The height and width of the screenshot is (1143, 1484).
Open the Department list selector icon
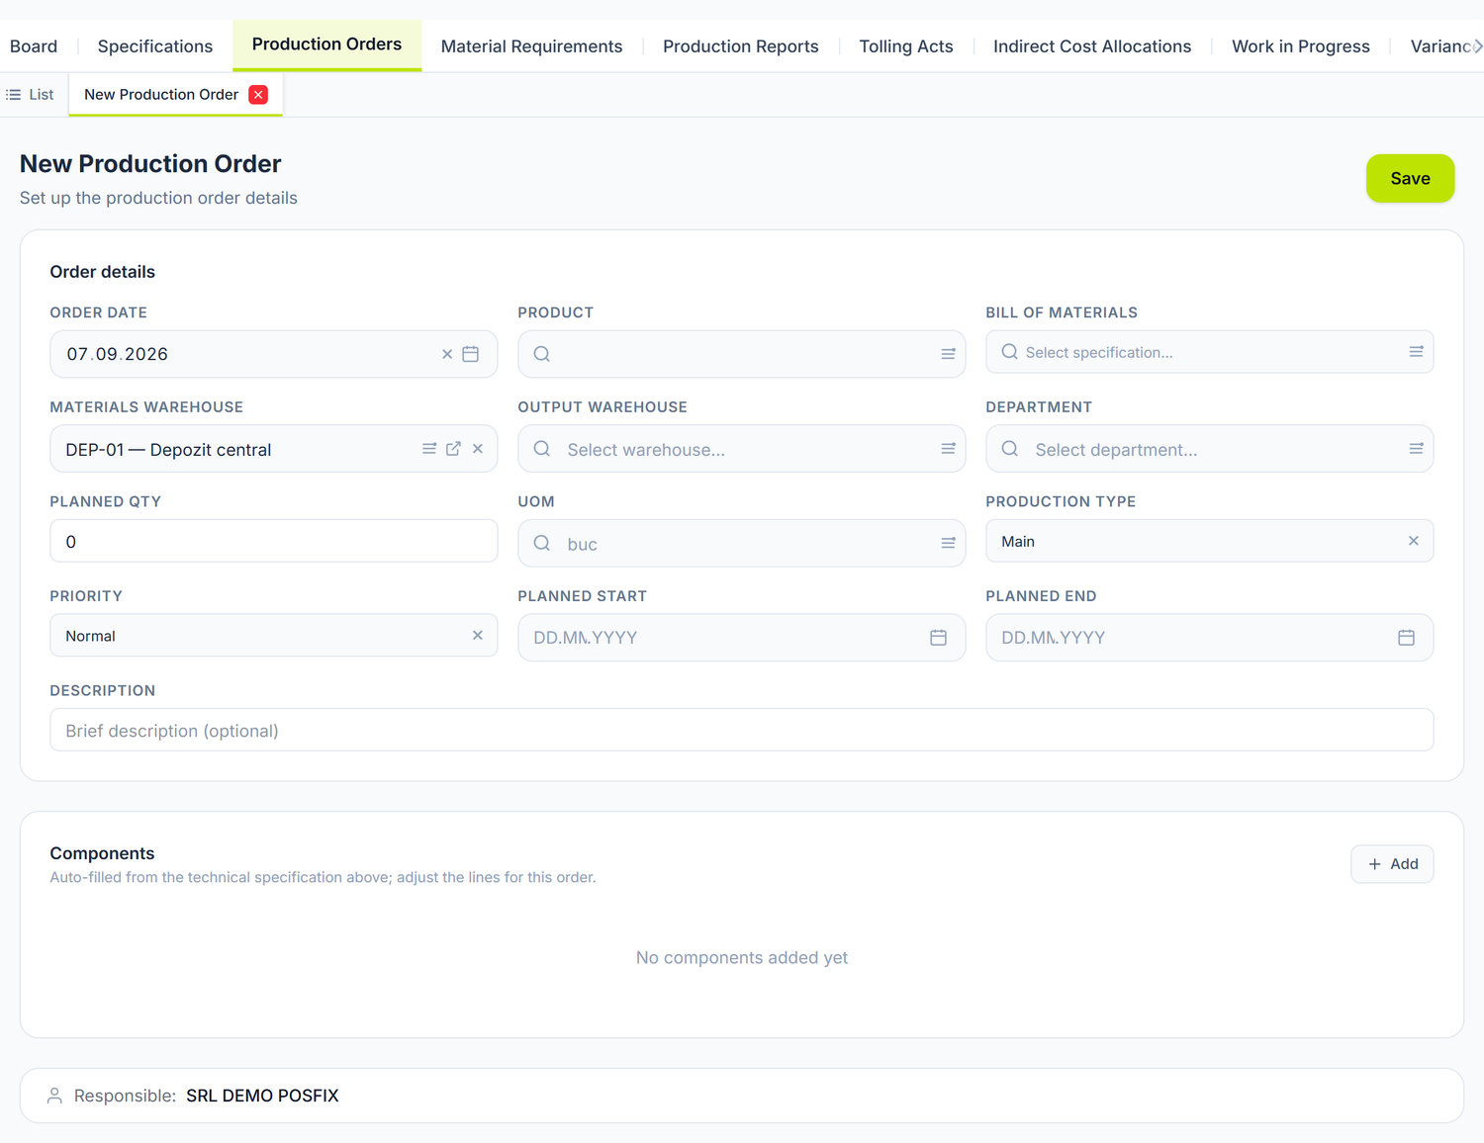[1416, 449]
